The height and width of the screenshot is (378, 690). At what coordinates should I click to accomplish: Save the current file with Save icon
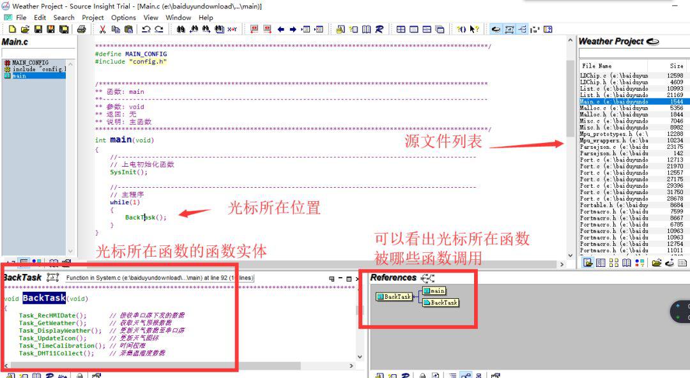pyautogui.click(x=38, y=29)
